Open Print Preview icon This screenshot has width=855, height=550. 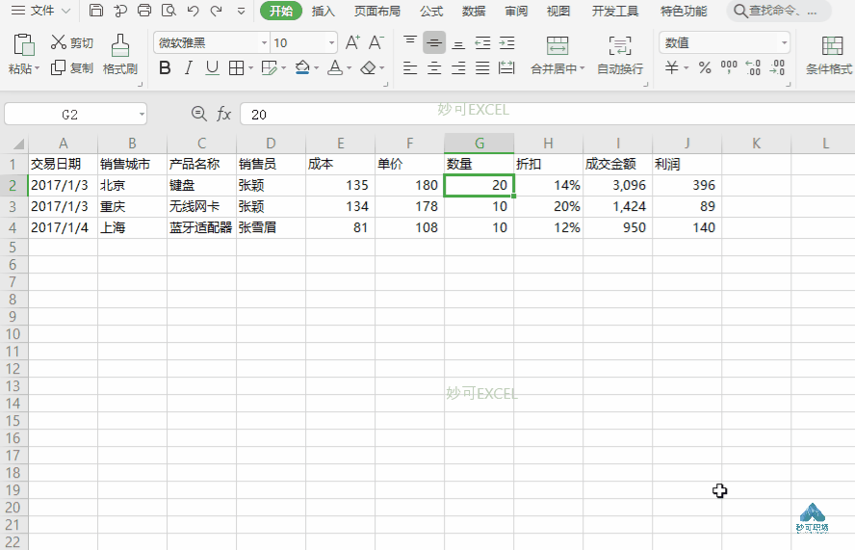(169, 11)
